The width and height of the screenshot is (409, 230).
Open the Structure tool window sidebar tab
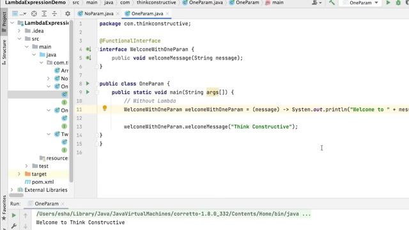point(4,52)
